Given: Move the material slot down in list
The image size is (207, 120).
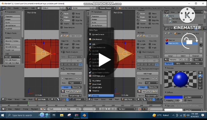Looking at the screenshot, I should (201, 52).
